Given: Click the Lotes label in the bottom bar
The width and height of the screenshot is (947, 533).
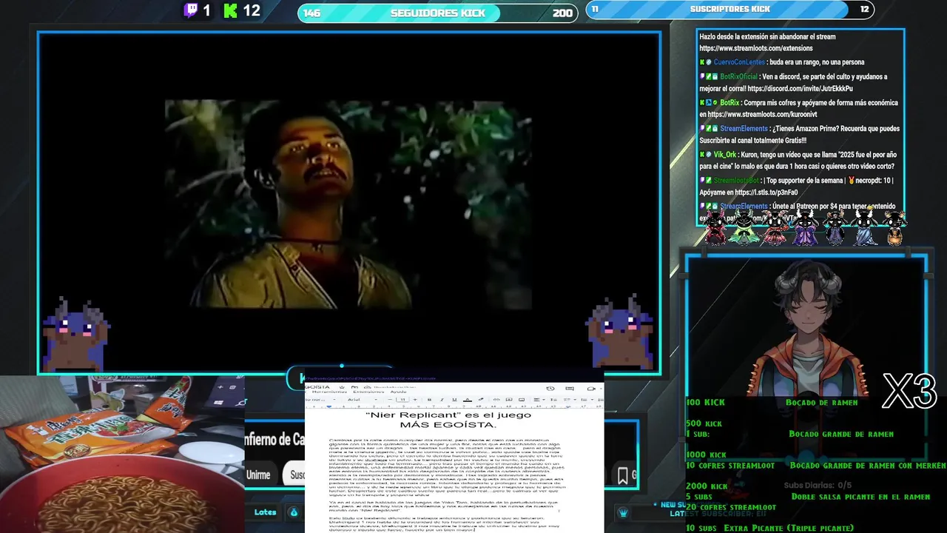Looking at the screenshot, I should click(x=265, y=512).
